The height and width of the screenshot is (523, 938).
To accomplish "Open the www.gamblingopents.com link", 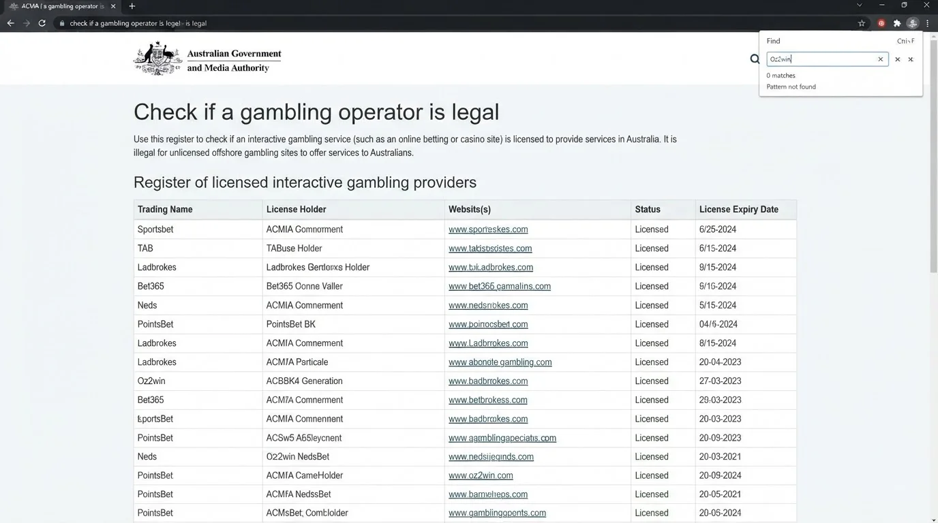I will click(497, 513).
